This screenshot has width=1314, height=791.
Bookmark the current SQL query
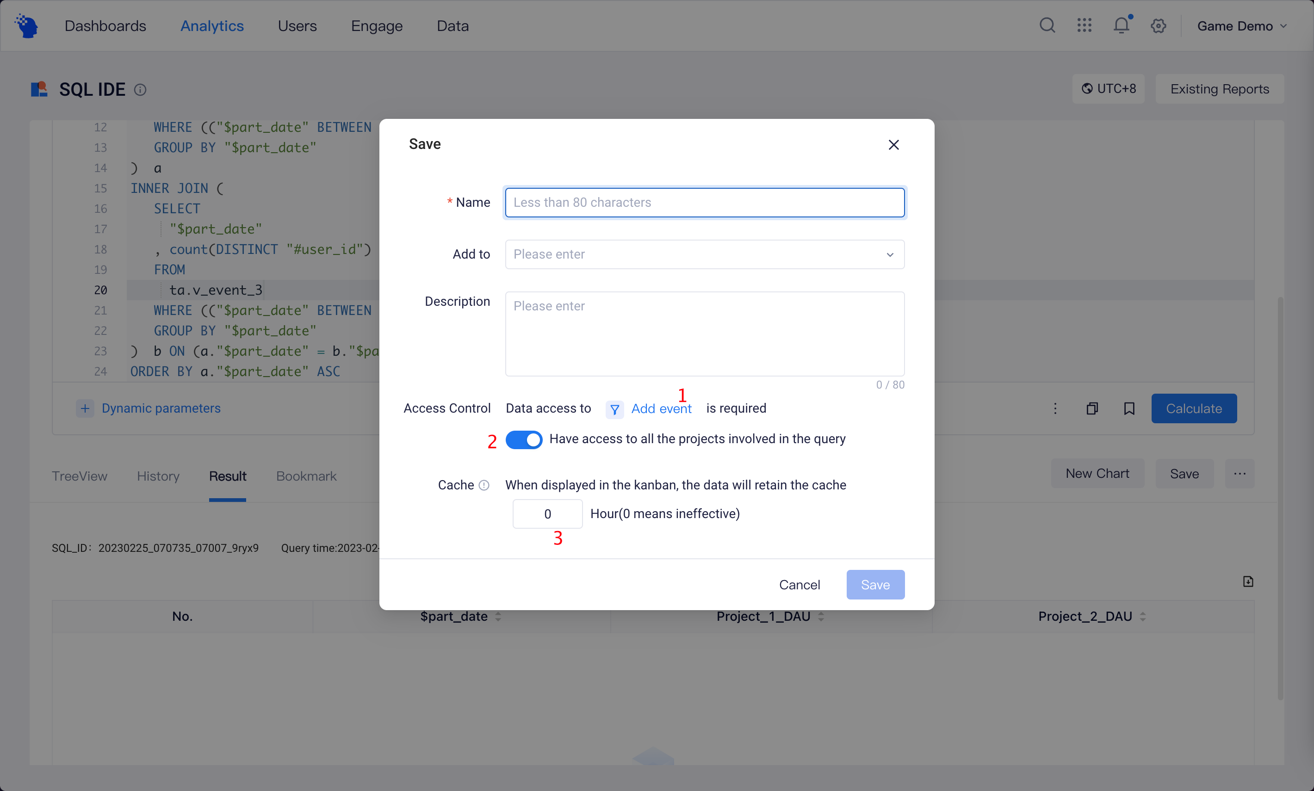[x=1129, y=408]
